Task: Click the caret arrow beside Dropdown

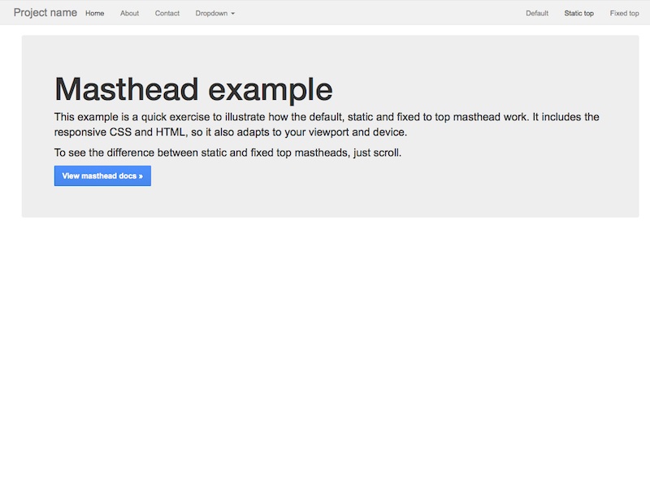Action: point(233,14)
